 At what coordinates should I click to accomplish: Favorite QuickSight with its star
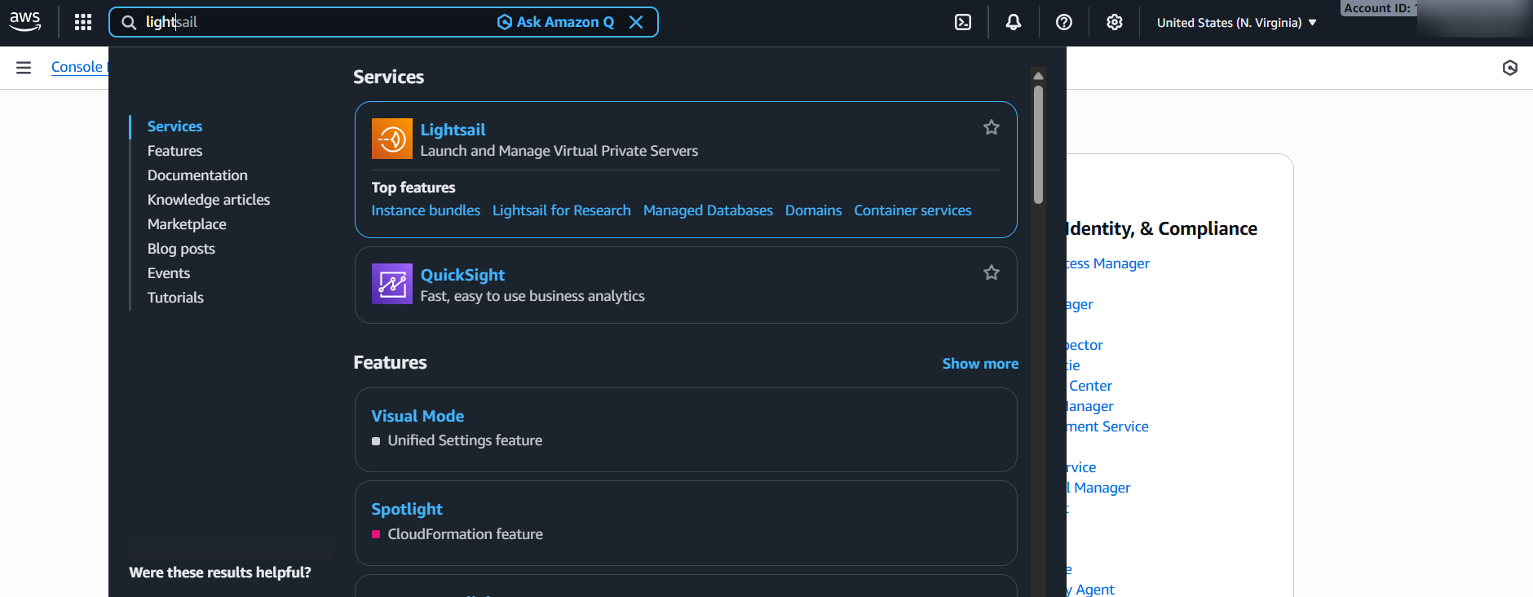992,272
